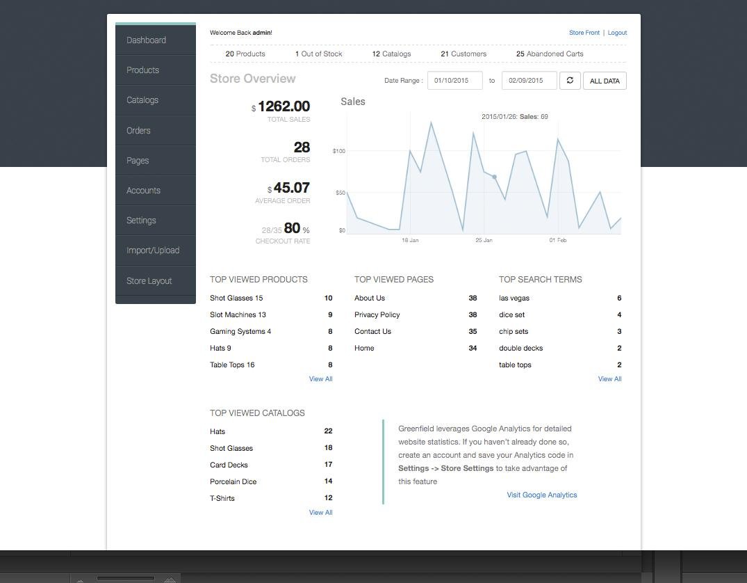Click the refresh icon beside the date range
This screenshot has width=747, height=583.
click(570, 80)
